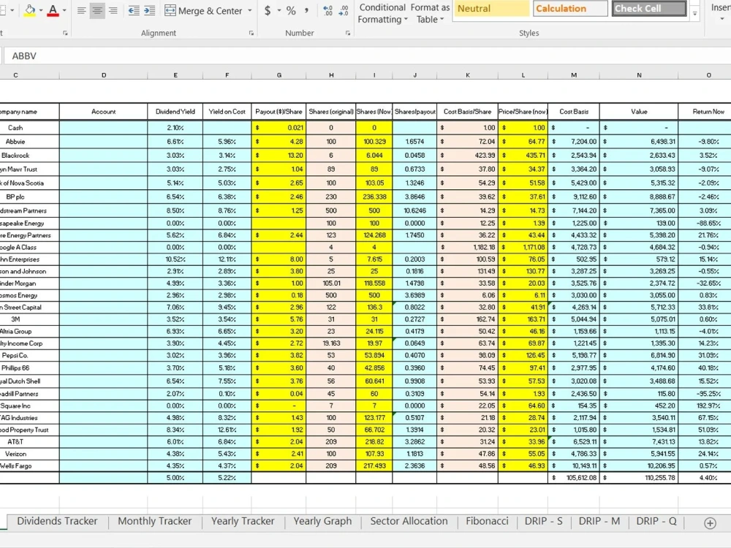Viewport: 731px width, 548px height.
Task: Open Alignment settings dialog launcher
Action: (x=251, y=33)
